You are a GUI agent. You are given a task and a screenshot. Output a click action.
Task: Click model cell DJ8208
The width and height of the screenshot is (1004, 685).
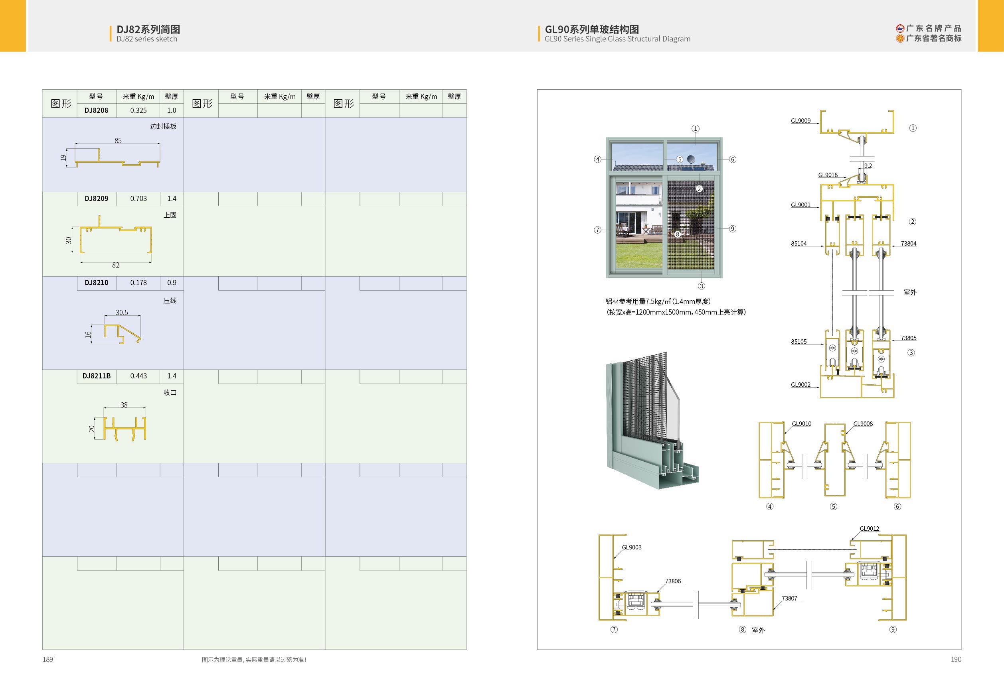96,110
